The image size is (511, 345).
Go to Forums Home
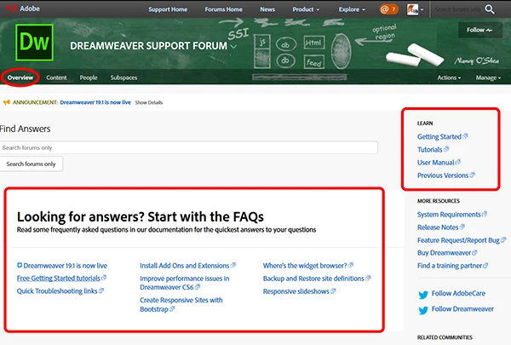click(x=223, y=9)
